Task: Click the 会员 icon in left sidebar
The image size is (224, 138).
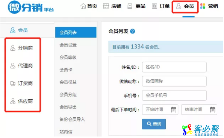Action: point(13,30)
